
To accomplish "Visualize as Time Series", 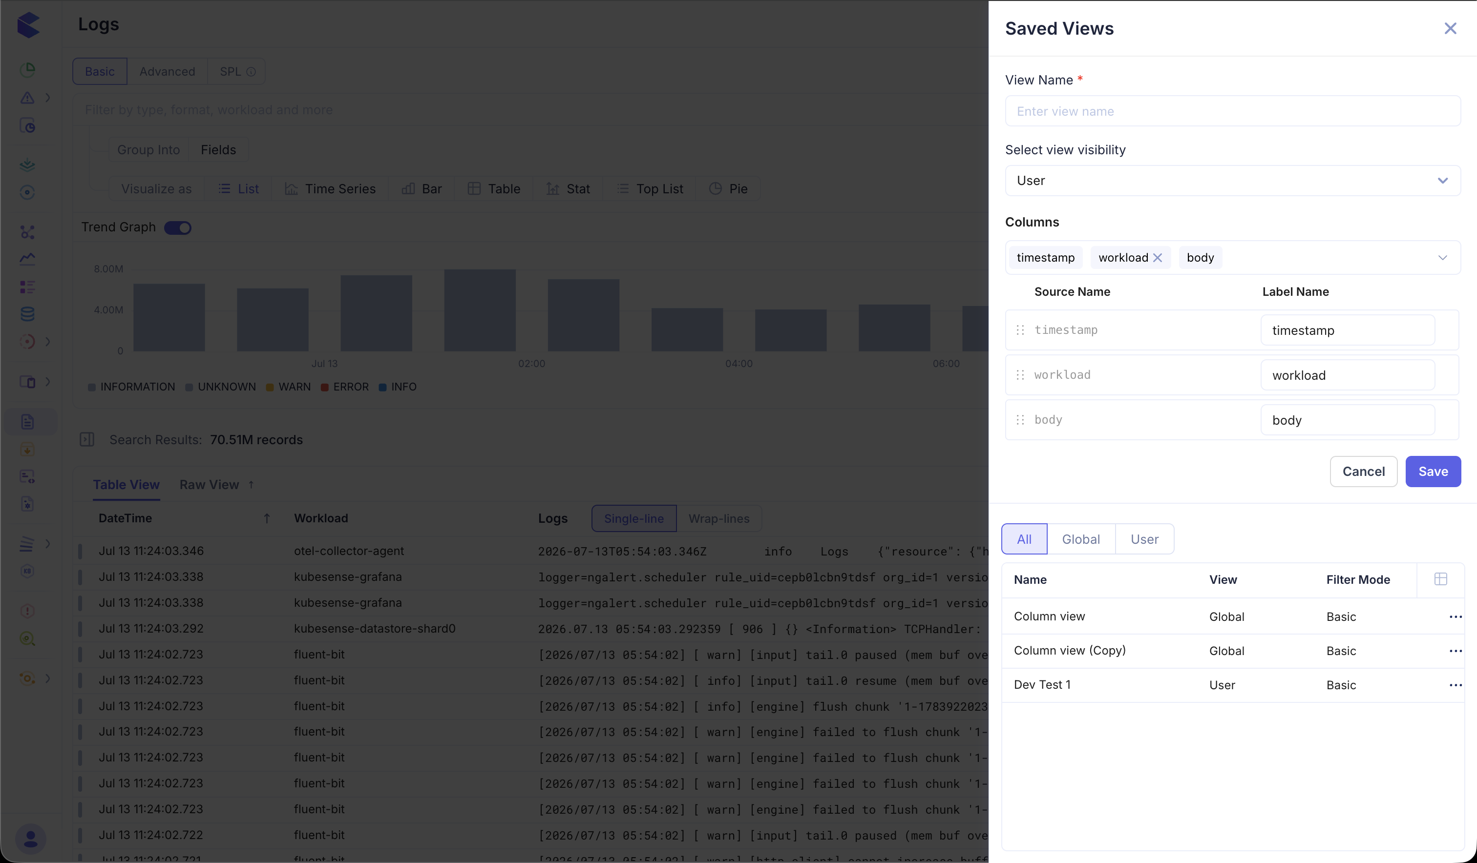I will tap(330, 188).
